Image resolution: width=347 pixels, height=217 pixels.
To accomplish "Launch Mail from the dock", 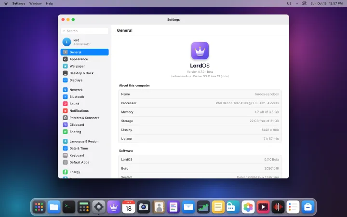I will (x=188, y=207).
